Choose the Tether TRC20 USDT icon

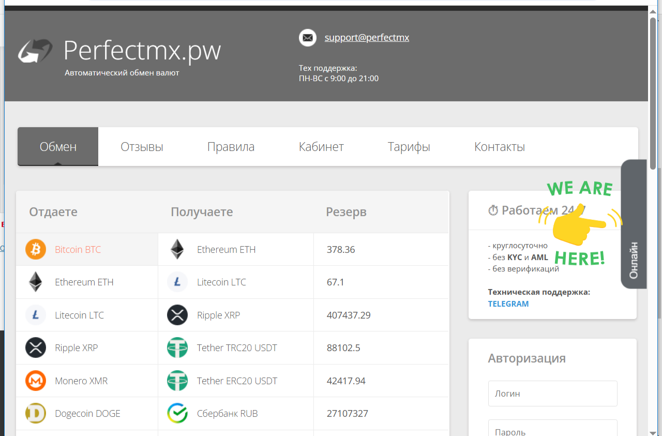[177, 348]
